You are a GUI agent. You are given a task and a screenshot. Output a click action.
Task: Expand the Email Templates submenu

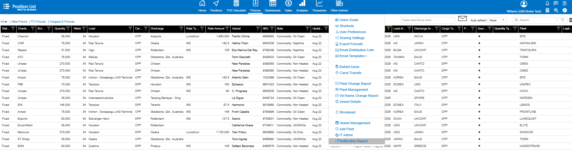pyautogui.click(x=353, y=56)
